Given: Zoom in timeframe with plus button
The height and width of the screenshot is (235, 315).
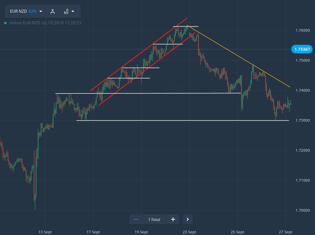Looking at the screenshot, I should click(173, 219).
